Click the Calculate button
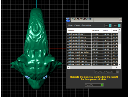This screenshot has width=129, height=97. tap(94, 85)
